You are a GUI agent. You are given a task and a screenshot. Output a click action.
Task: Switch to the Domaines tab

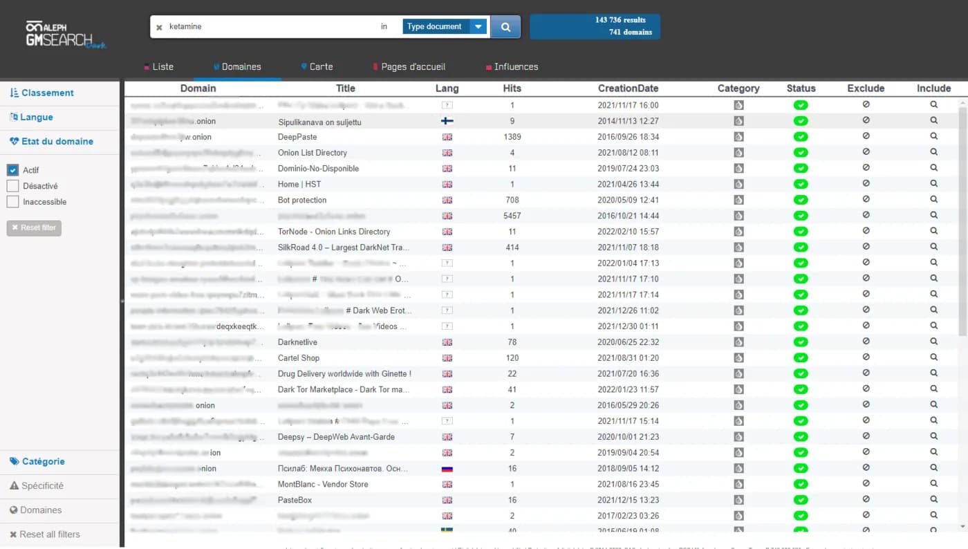click(x=237, y=67)
